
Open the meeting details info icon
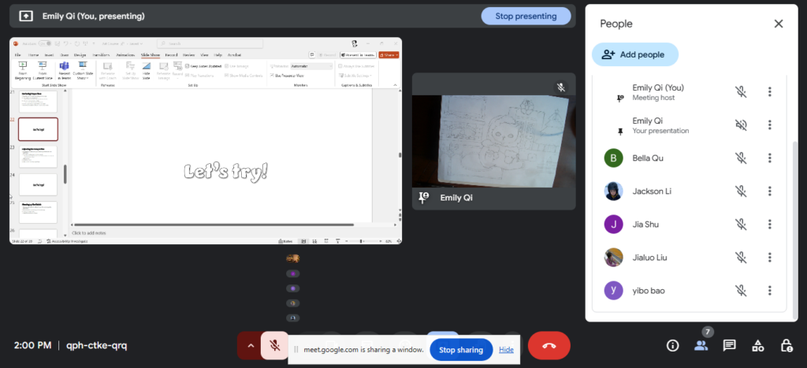(673, 345)
